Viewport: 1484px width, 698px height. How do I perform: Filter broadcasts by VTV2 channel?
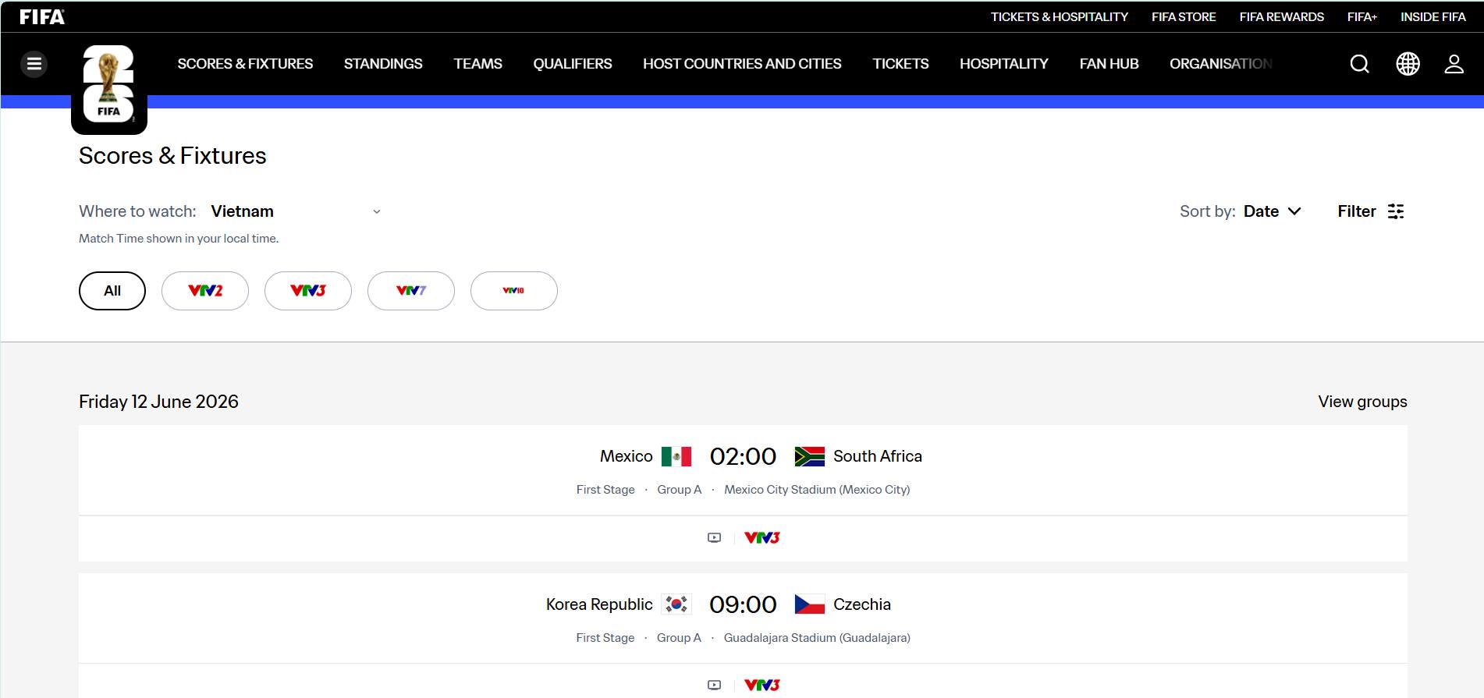pyautogui.click(x=205, y=291)
